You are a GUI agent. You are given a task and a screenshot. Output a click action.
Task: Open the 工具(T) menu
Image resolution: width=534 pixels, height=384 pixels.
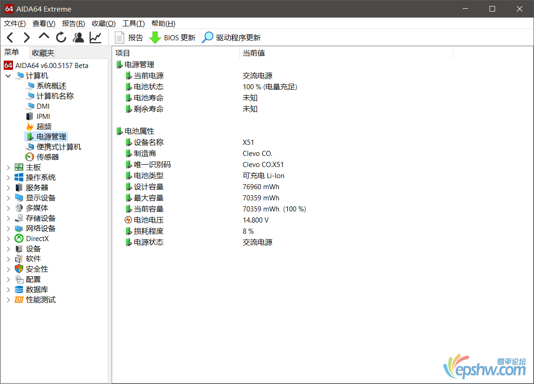click(x=133, y=24)
